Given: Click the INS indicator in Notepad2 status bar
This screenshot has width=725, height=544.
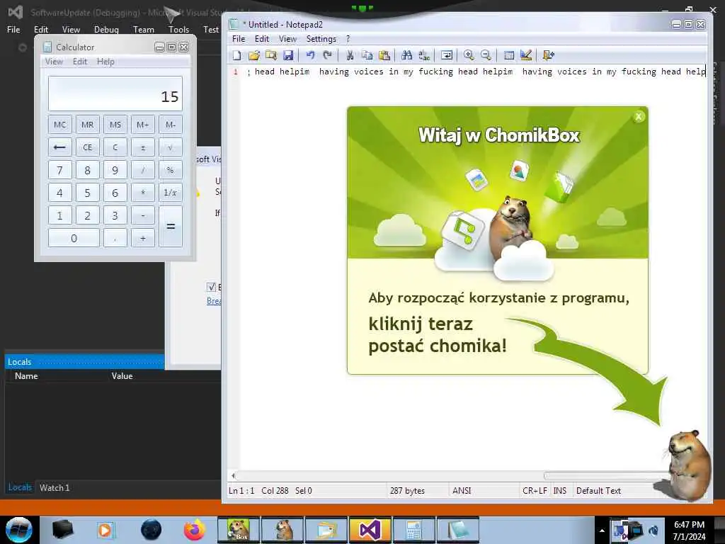Looking at the screenshot, I should (560, 491).
